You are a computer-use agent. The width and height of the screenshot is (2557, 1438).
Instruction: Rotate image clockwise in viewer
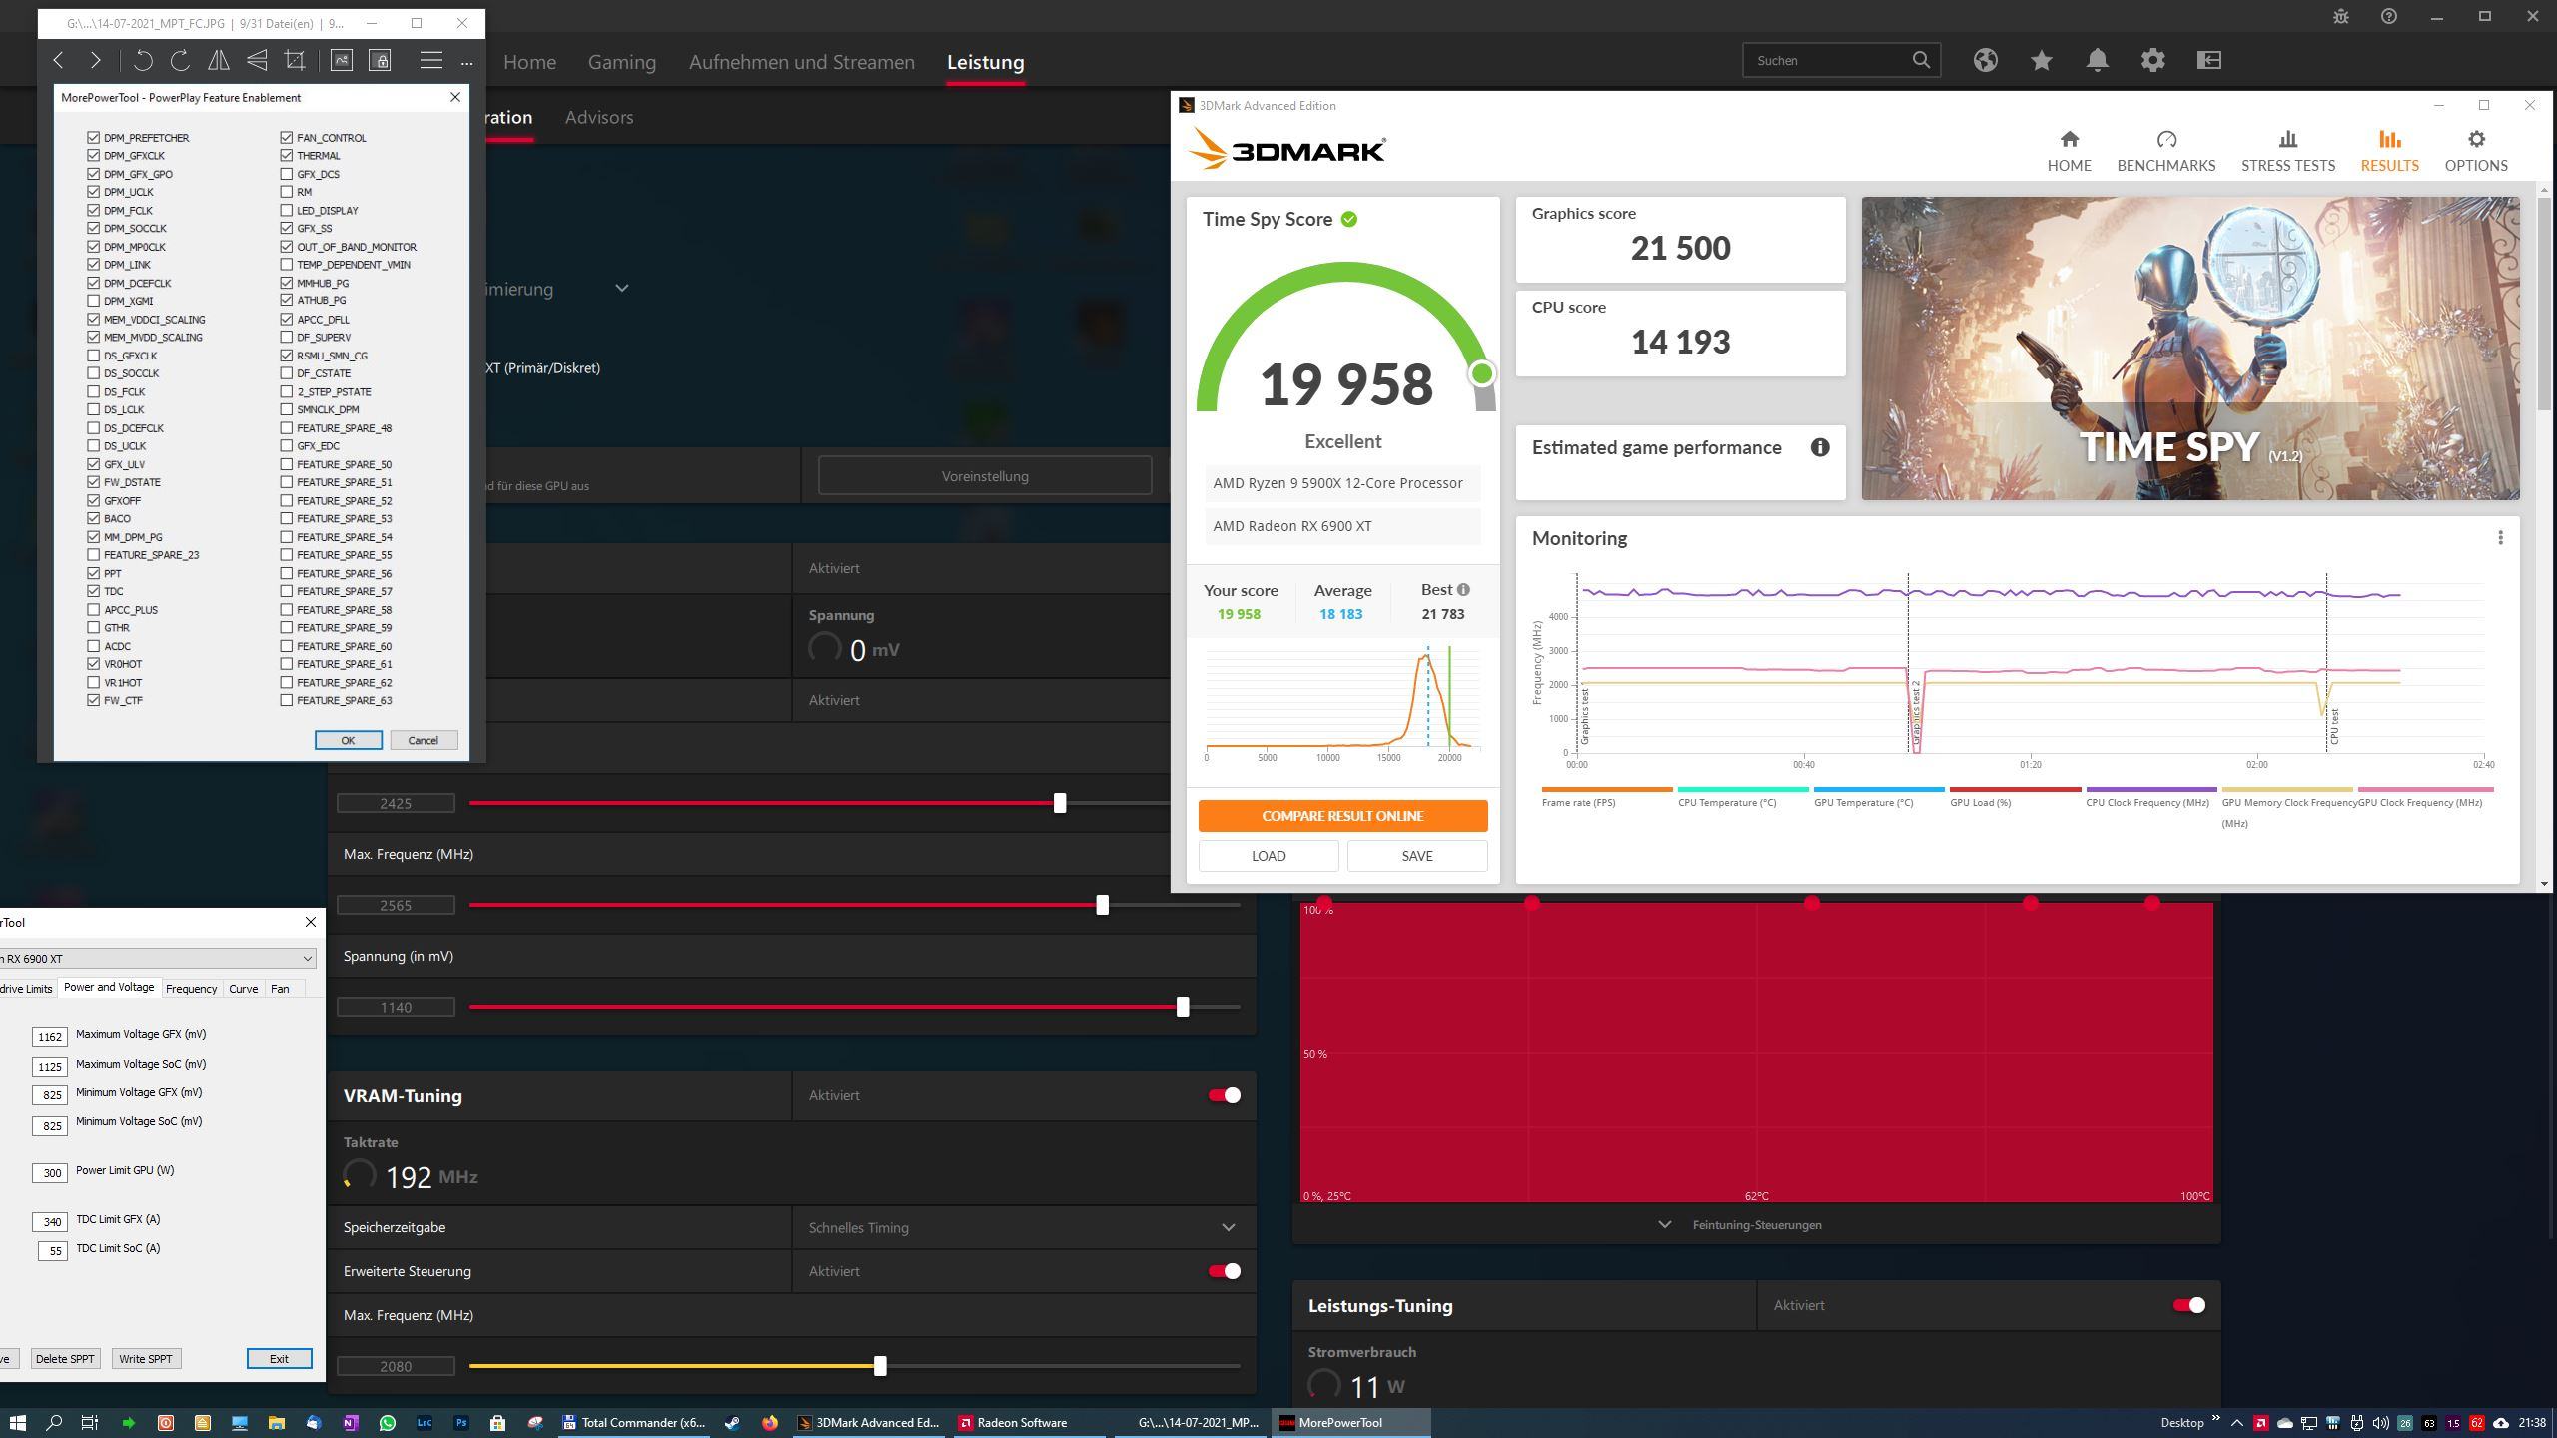point(181,61)
